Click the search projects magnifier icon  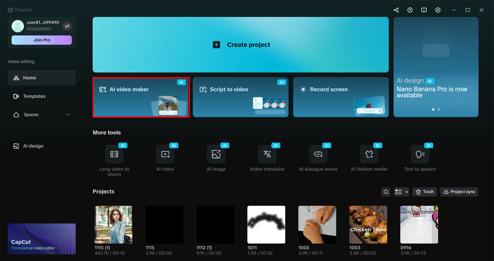click(x=386, y=192)
